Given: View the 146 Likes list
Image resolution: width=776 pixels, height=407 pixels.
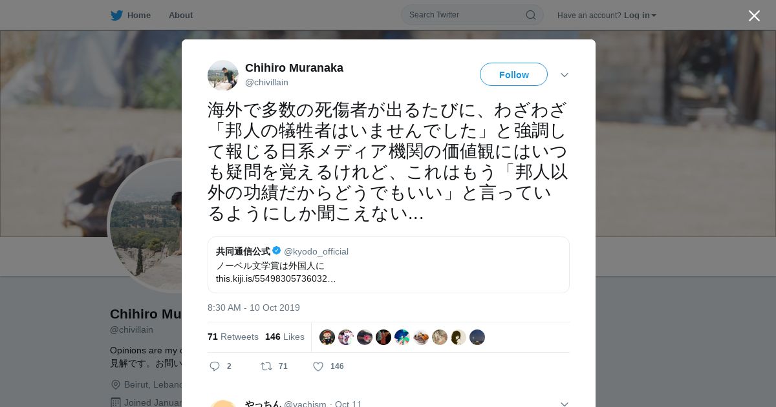Looking at the screenshot, I should click(285, 337).
